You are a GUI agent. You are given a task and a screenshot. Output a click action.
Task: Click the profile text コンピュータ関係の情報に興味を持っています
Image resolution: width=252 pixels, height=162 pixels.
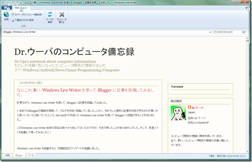pos(197,136)
